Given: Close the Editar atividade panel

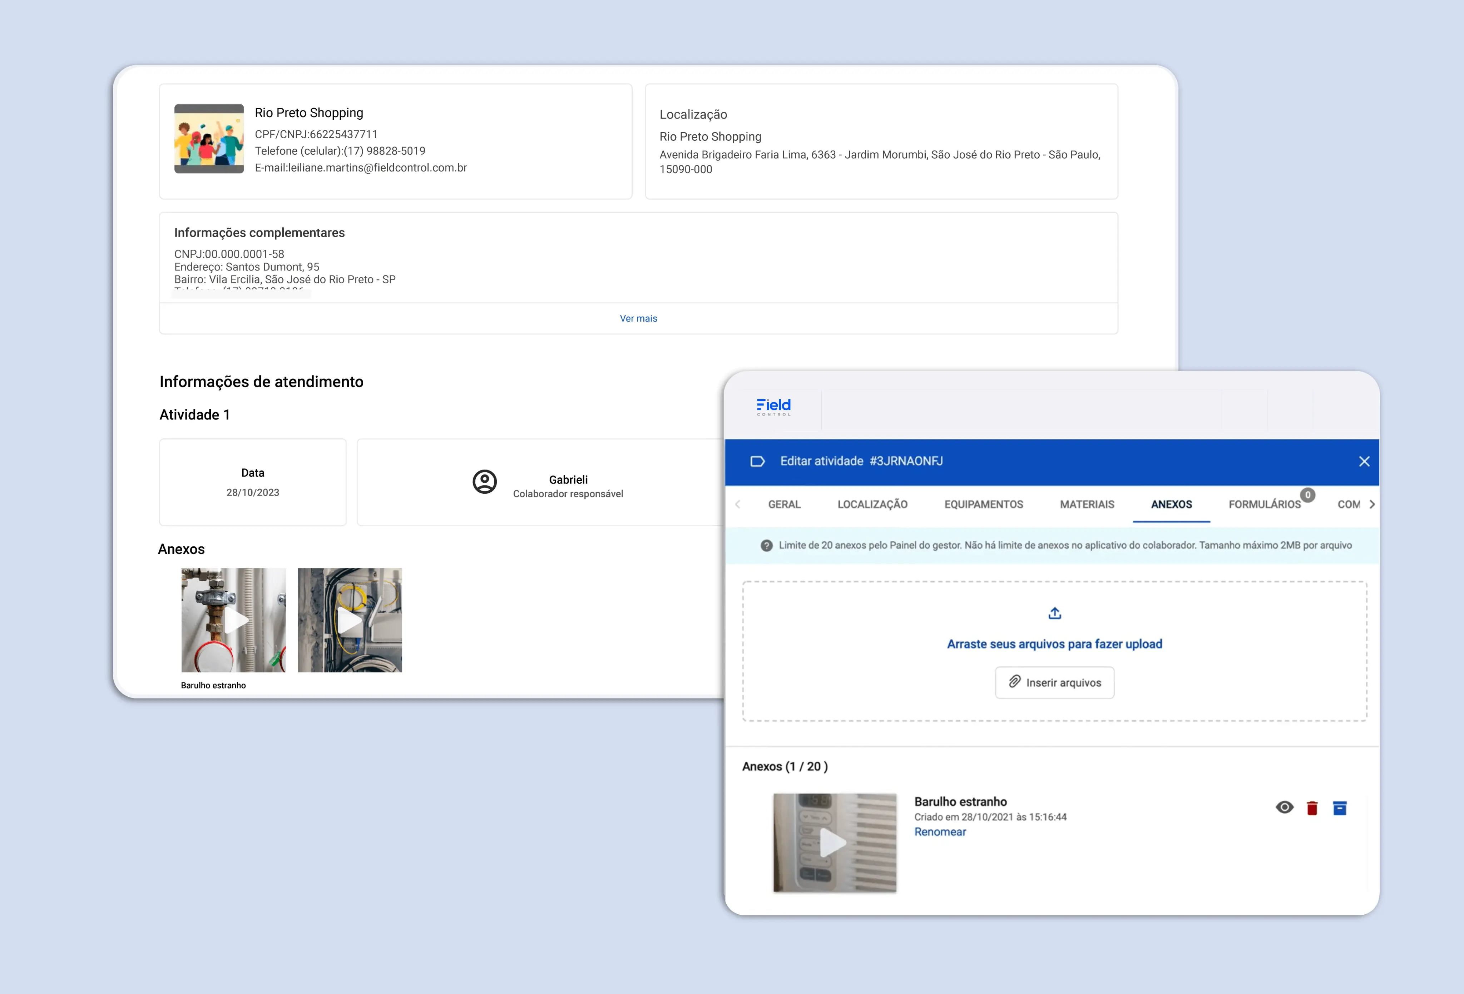Looking at the screenshot, I should click(1364, 462).
